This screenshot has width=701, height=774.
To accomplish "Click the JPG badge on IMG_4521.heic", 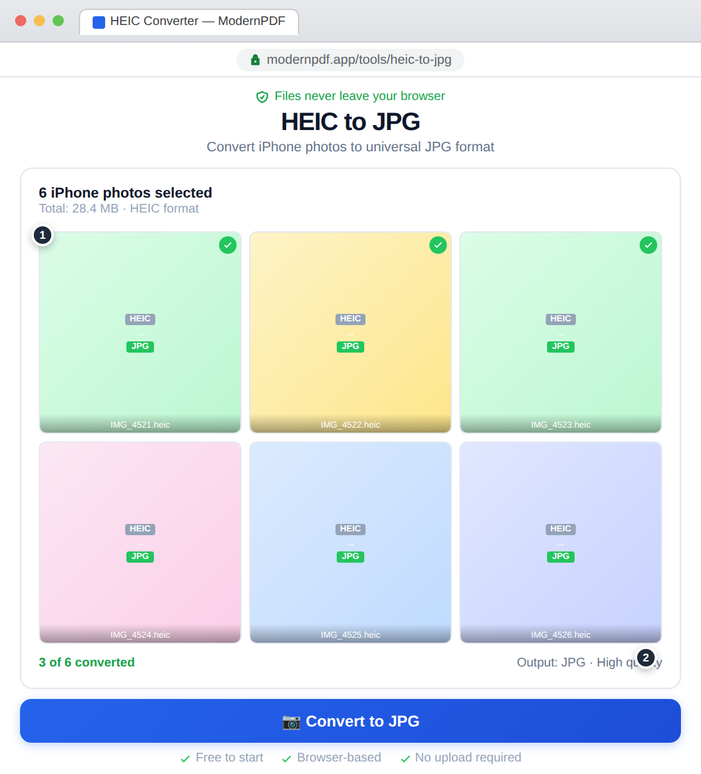I will [140, 346].
